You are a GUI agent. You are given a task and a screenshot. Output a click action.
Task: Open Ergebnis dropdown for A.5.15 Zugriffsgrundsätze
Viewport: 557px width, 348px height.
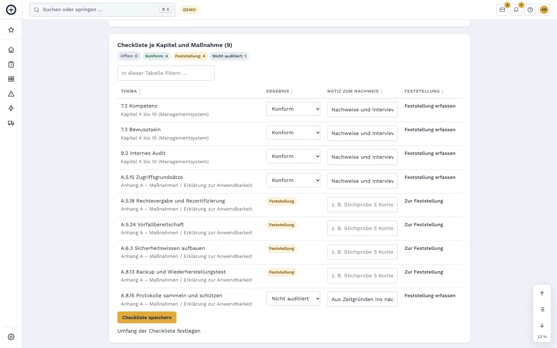pos(293,180)
